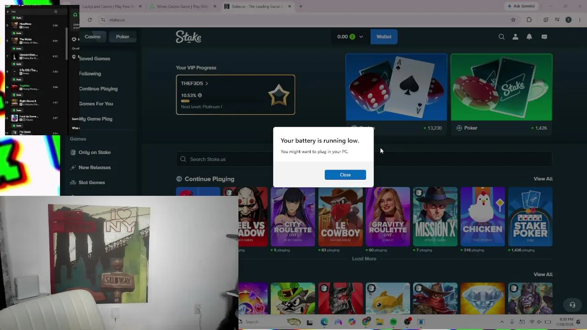
Task: Close the low battery dialog
Action: pyautogui.click(x=345, y=175)
